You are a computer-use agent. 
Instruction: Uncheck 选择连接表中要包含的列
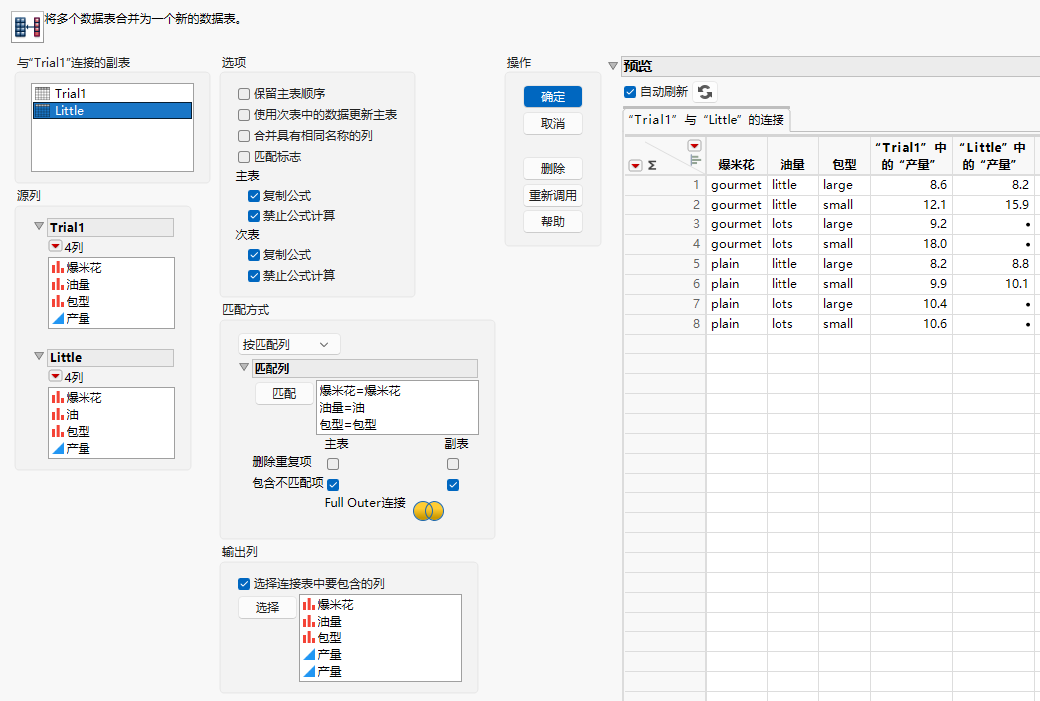click(244, 584)
